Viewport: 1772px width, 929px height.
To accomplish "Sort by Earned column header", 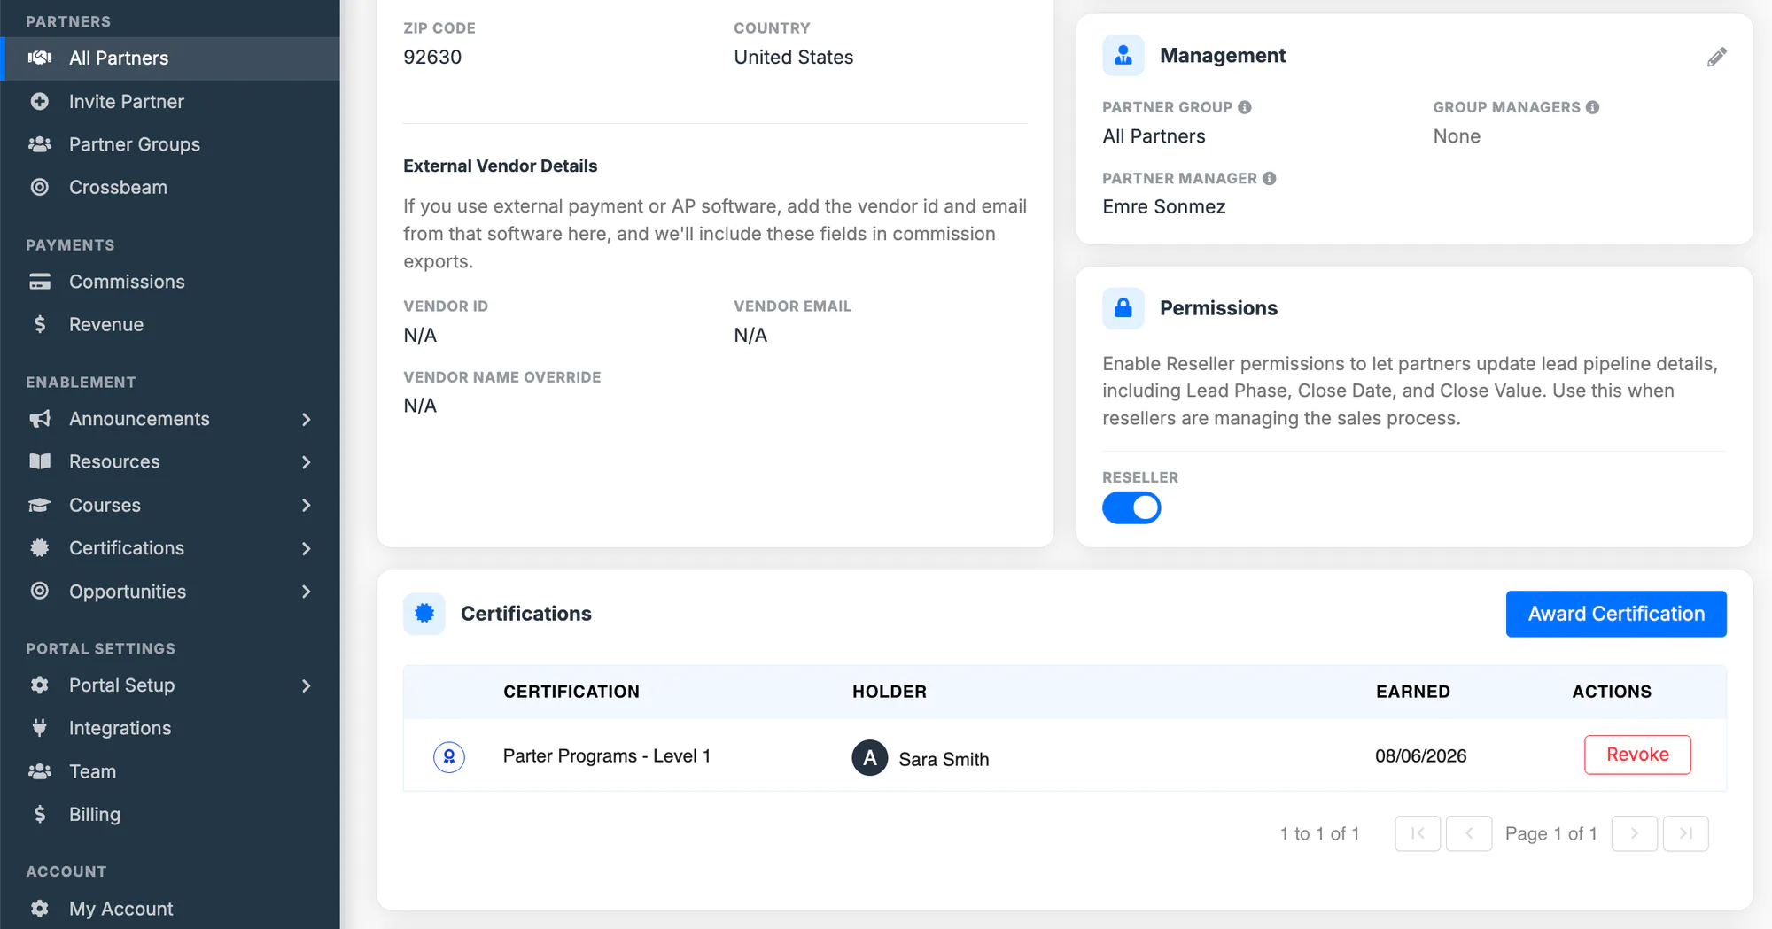I will tap(1413, 692).
